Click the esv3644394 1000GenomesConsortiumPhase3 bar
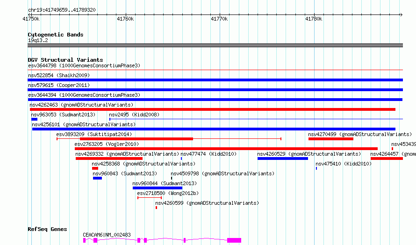The width and height of the screenshot is (416, 245). click(x=215, y=100)
